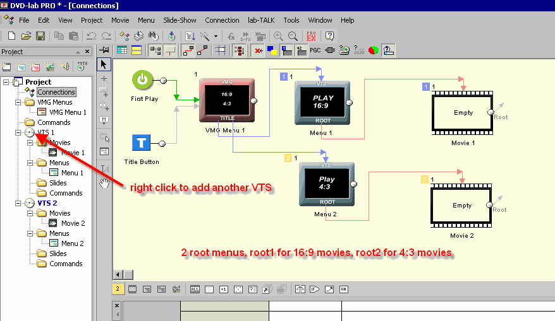Toggle the highlighted help-disc button at toolbar end
Viewport: 555px width, 321px height.
(389, 50)
